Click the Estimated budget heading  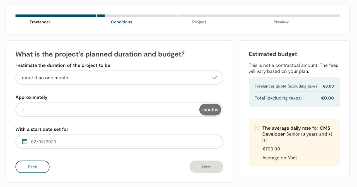tap(273, 54)
